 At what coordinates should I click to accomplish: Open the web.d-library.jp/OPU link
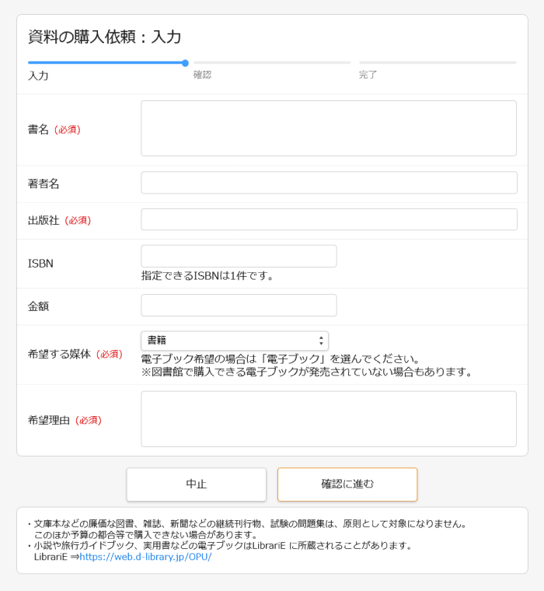(145, 557)
